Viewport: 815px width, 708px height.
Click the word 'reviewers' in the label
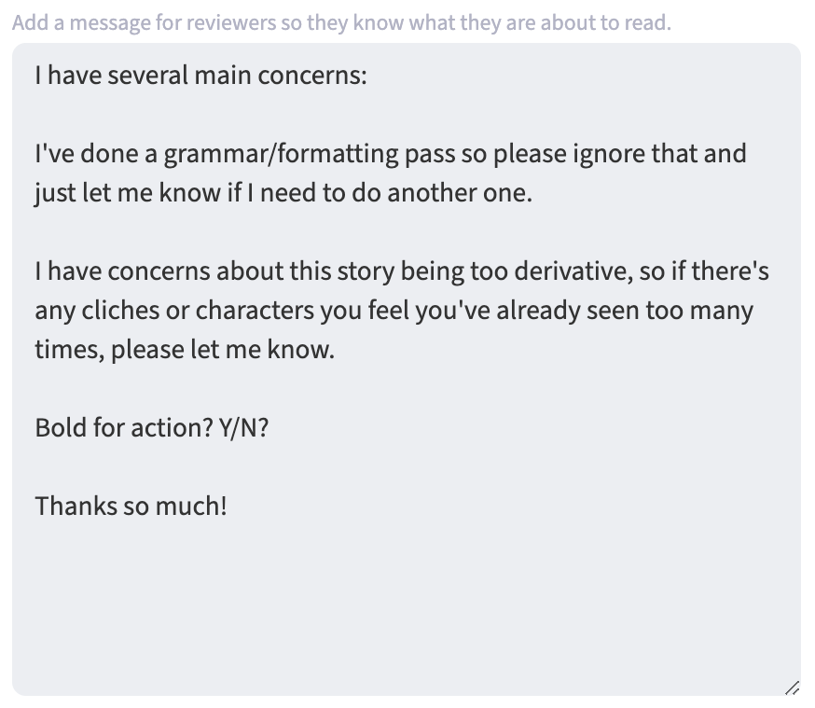(231, 22)
